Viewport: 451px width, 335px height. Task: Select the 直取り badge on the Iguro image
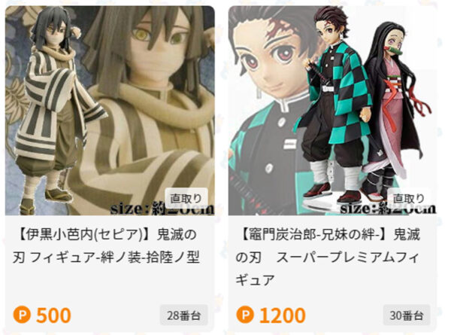click(186, 198)
